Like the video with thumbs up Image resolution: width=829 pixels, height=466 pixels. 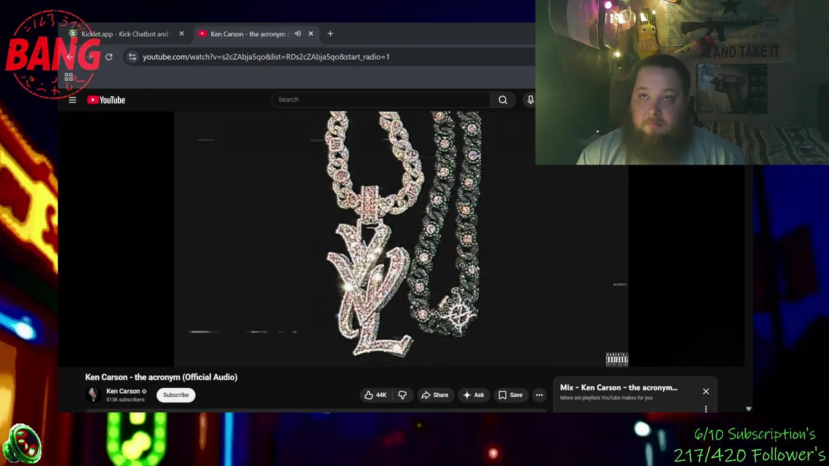(375, 395)
